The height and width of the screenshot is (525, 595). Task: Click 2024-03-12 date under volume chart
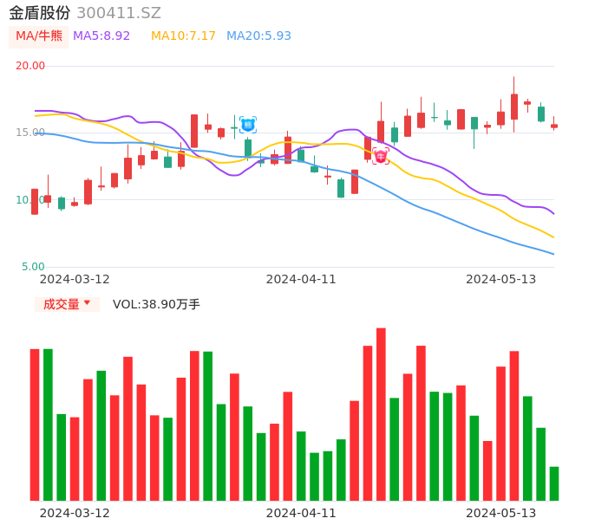point(75,513)
